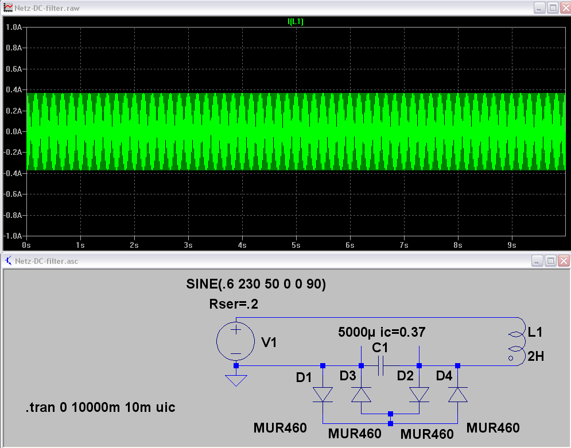Click the ground symbol below V1

236,380
